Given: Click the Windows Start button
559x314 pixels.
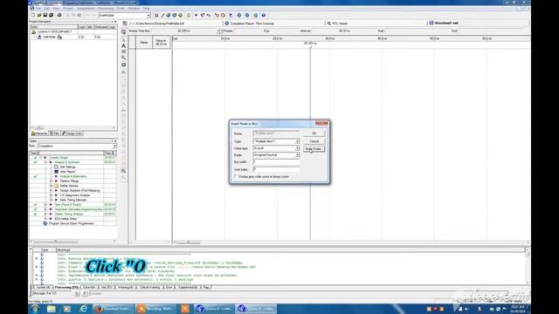Looking at the screenshot, I should coord(35,309).
